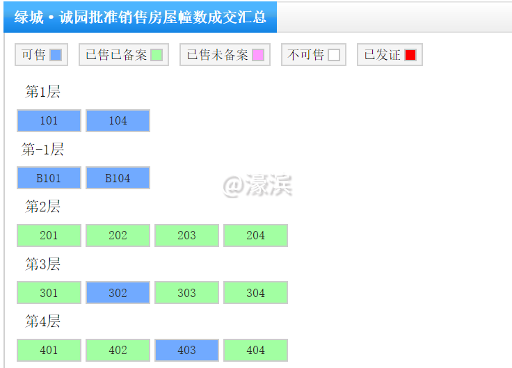Select available unit 101

click(49, 120)
